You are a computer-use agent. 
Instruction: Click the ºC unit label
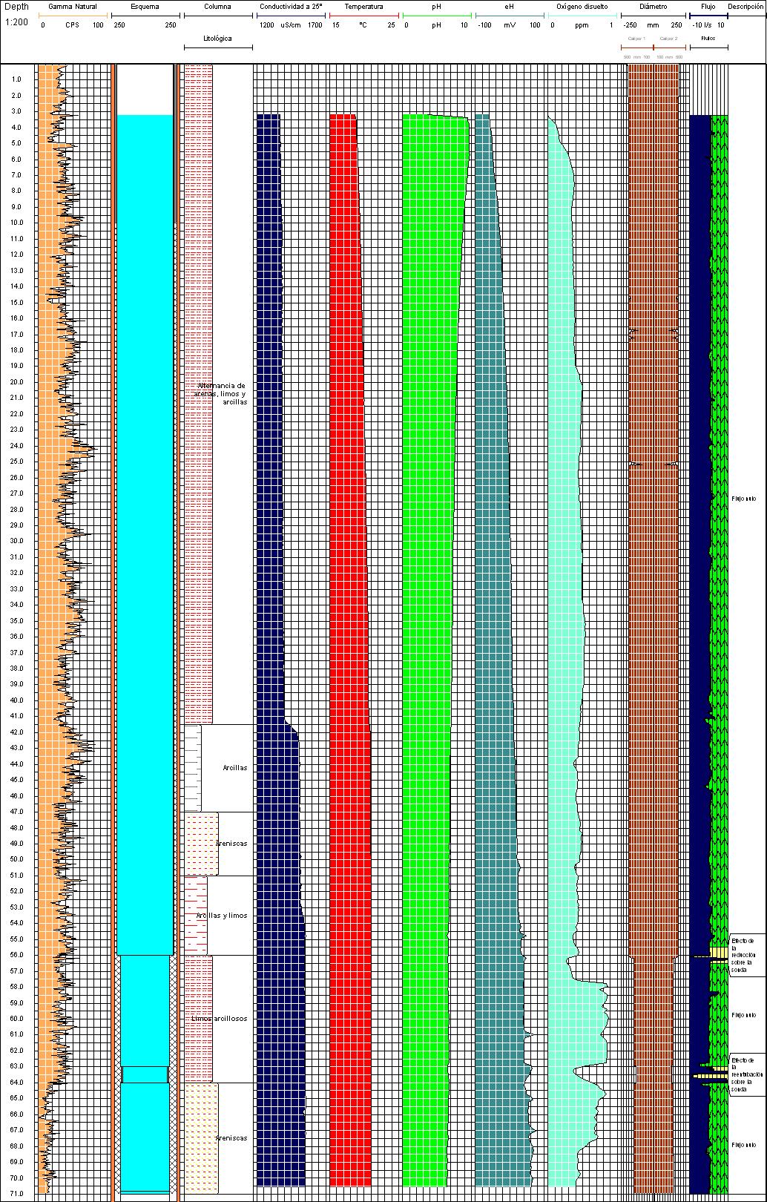pyautogui.click(x=363, y=25)
